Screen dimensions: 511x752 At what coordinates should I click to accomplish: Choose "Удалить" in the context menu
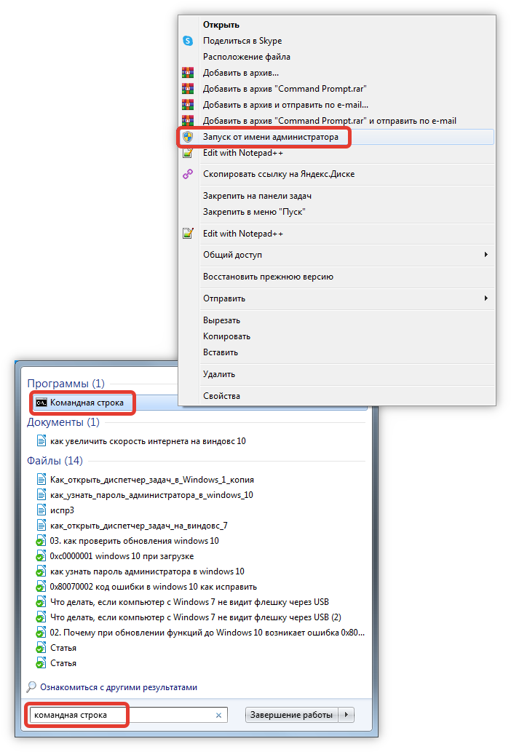(x=218, y=375)
